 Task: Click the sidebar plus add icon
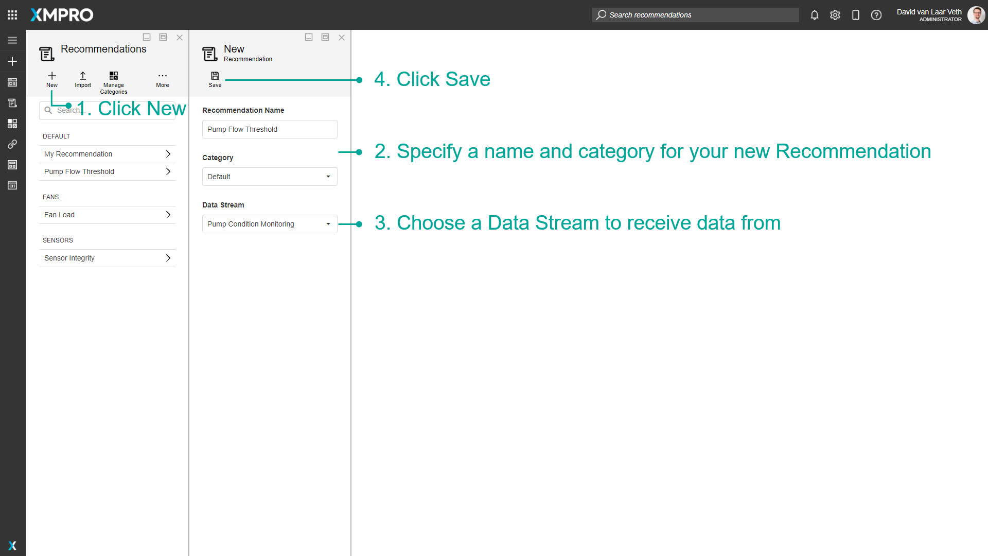[x=12, y=61]
